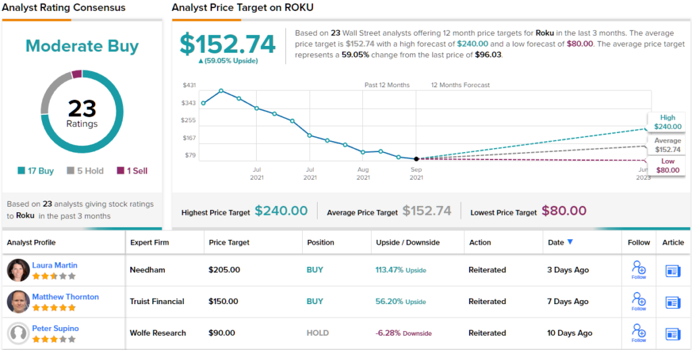Click Laura Martin's profile photo
692x350 pixels.
point(18,270)
